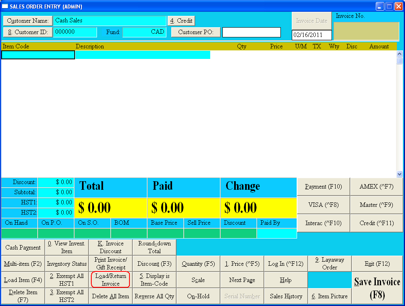
Task: Open Load/Return Invoice
Action: (110, 280)
